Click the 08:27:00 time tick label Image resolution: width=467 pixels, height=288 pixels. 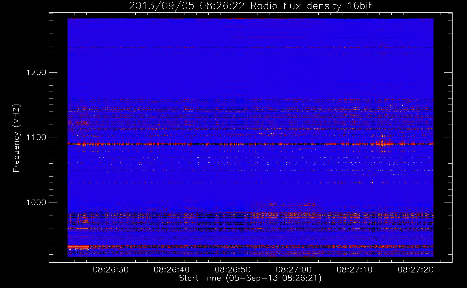pyautogui.click(x=294, y=270)
